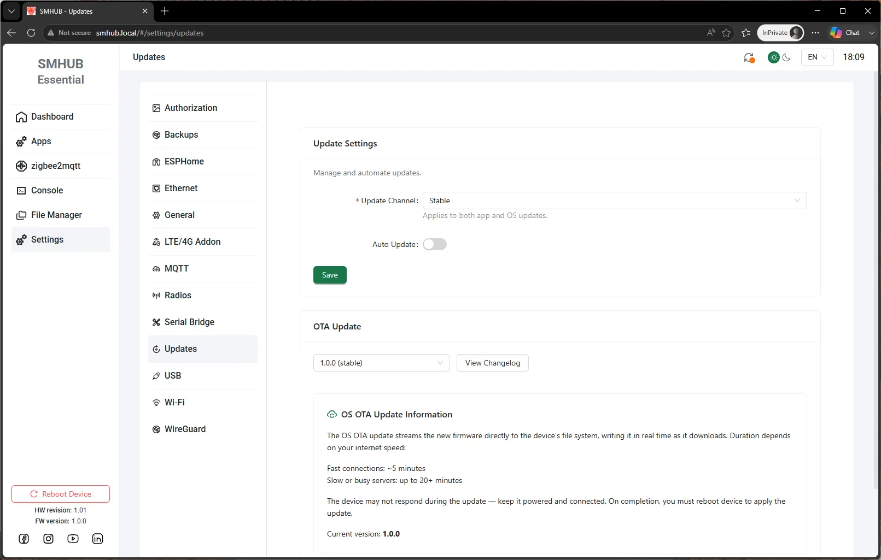Refresh the browser page
This screenshot has width=881, height=560.
click(x=31, y=33)
